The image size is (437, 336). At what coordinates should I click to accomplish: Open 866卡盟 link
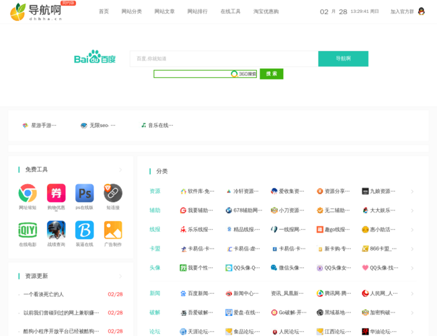click(379, 249)
